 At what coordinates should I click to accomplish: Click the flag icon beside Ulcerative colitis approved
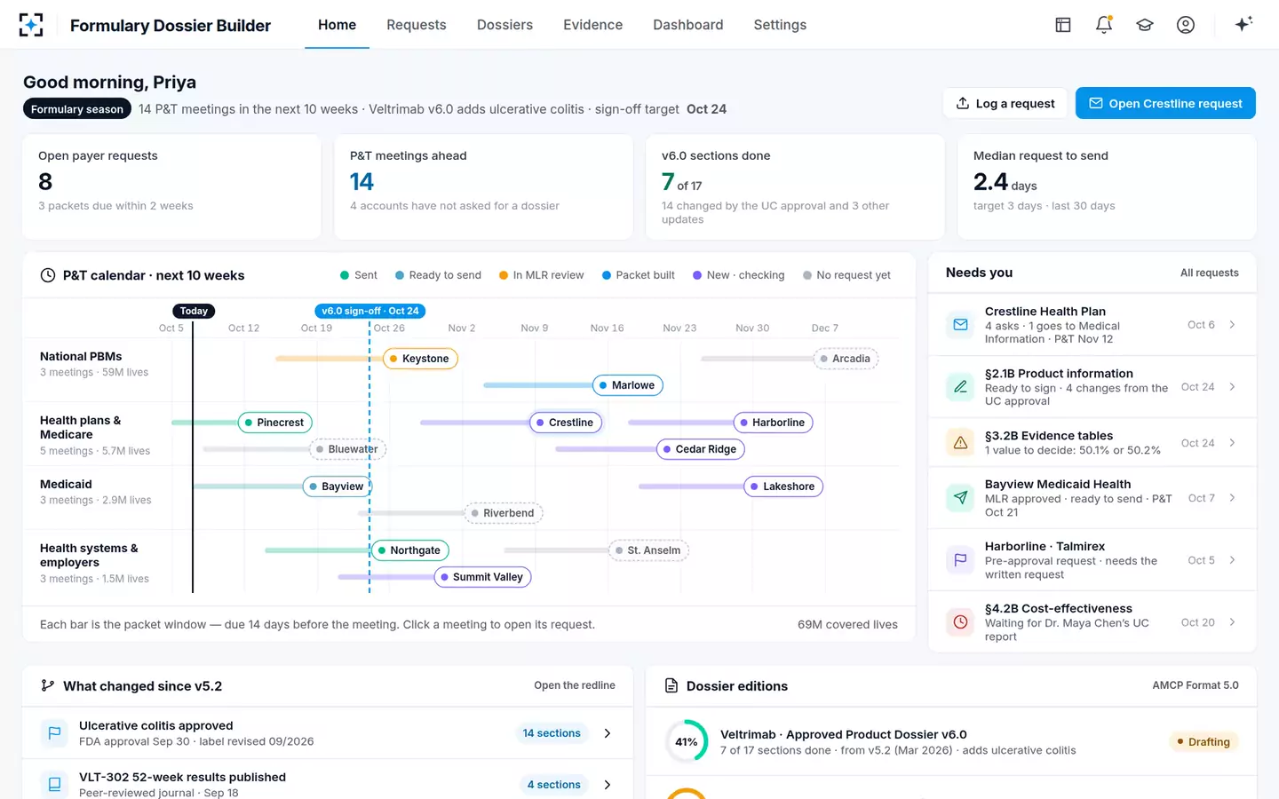pos(54,733)
